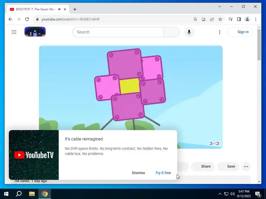The height and width of the screenshot is (199, 266).
Task: Reload the current page
Action: [x=27, y=19]
